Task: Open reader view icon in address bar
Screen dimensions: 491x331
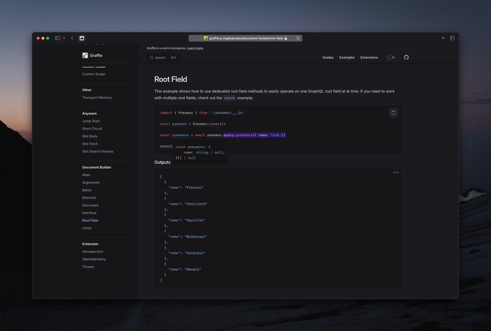Action: [x=298, y=38]
